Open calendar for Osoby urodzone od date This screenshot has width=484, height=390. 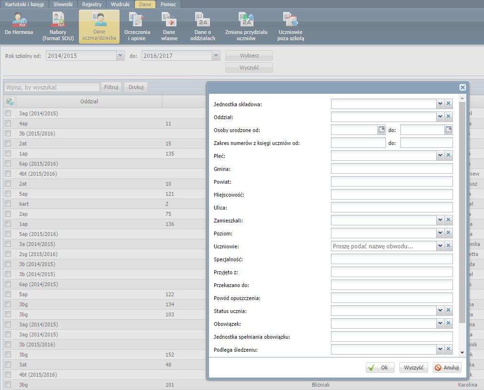click(382, 129)
